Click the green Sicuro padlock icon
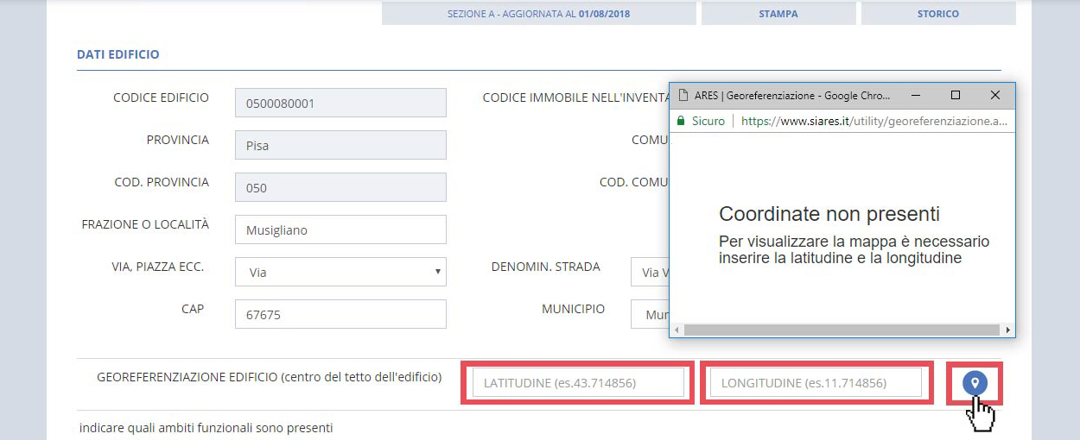1080x440 pixels. (681, 122)
